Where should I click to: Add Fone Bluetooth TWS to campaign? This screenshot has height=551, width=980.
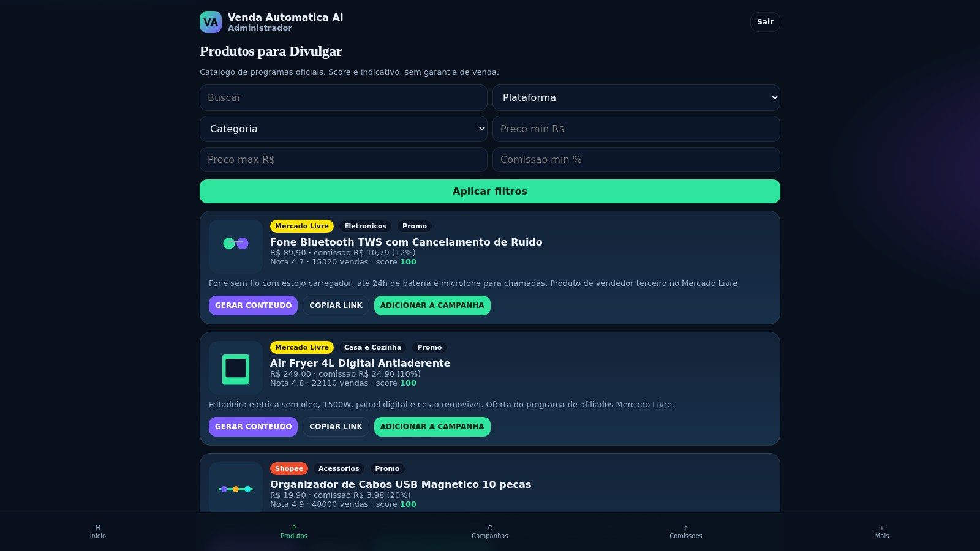432,305
